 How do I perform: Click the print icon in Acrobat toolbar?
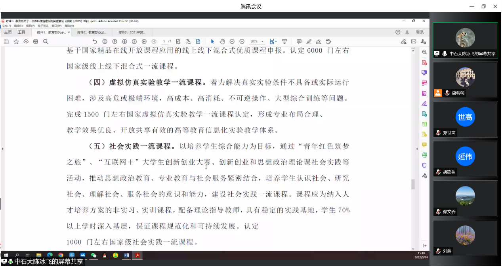[x=36, y=42]
